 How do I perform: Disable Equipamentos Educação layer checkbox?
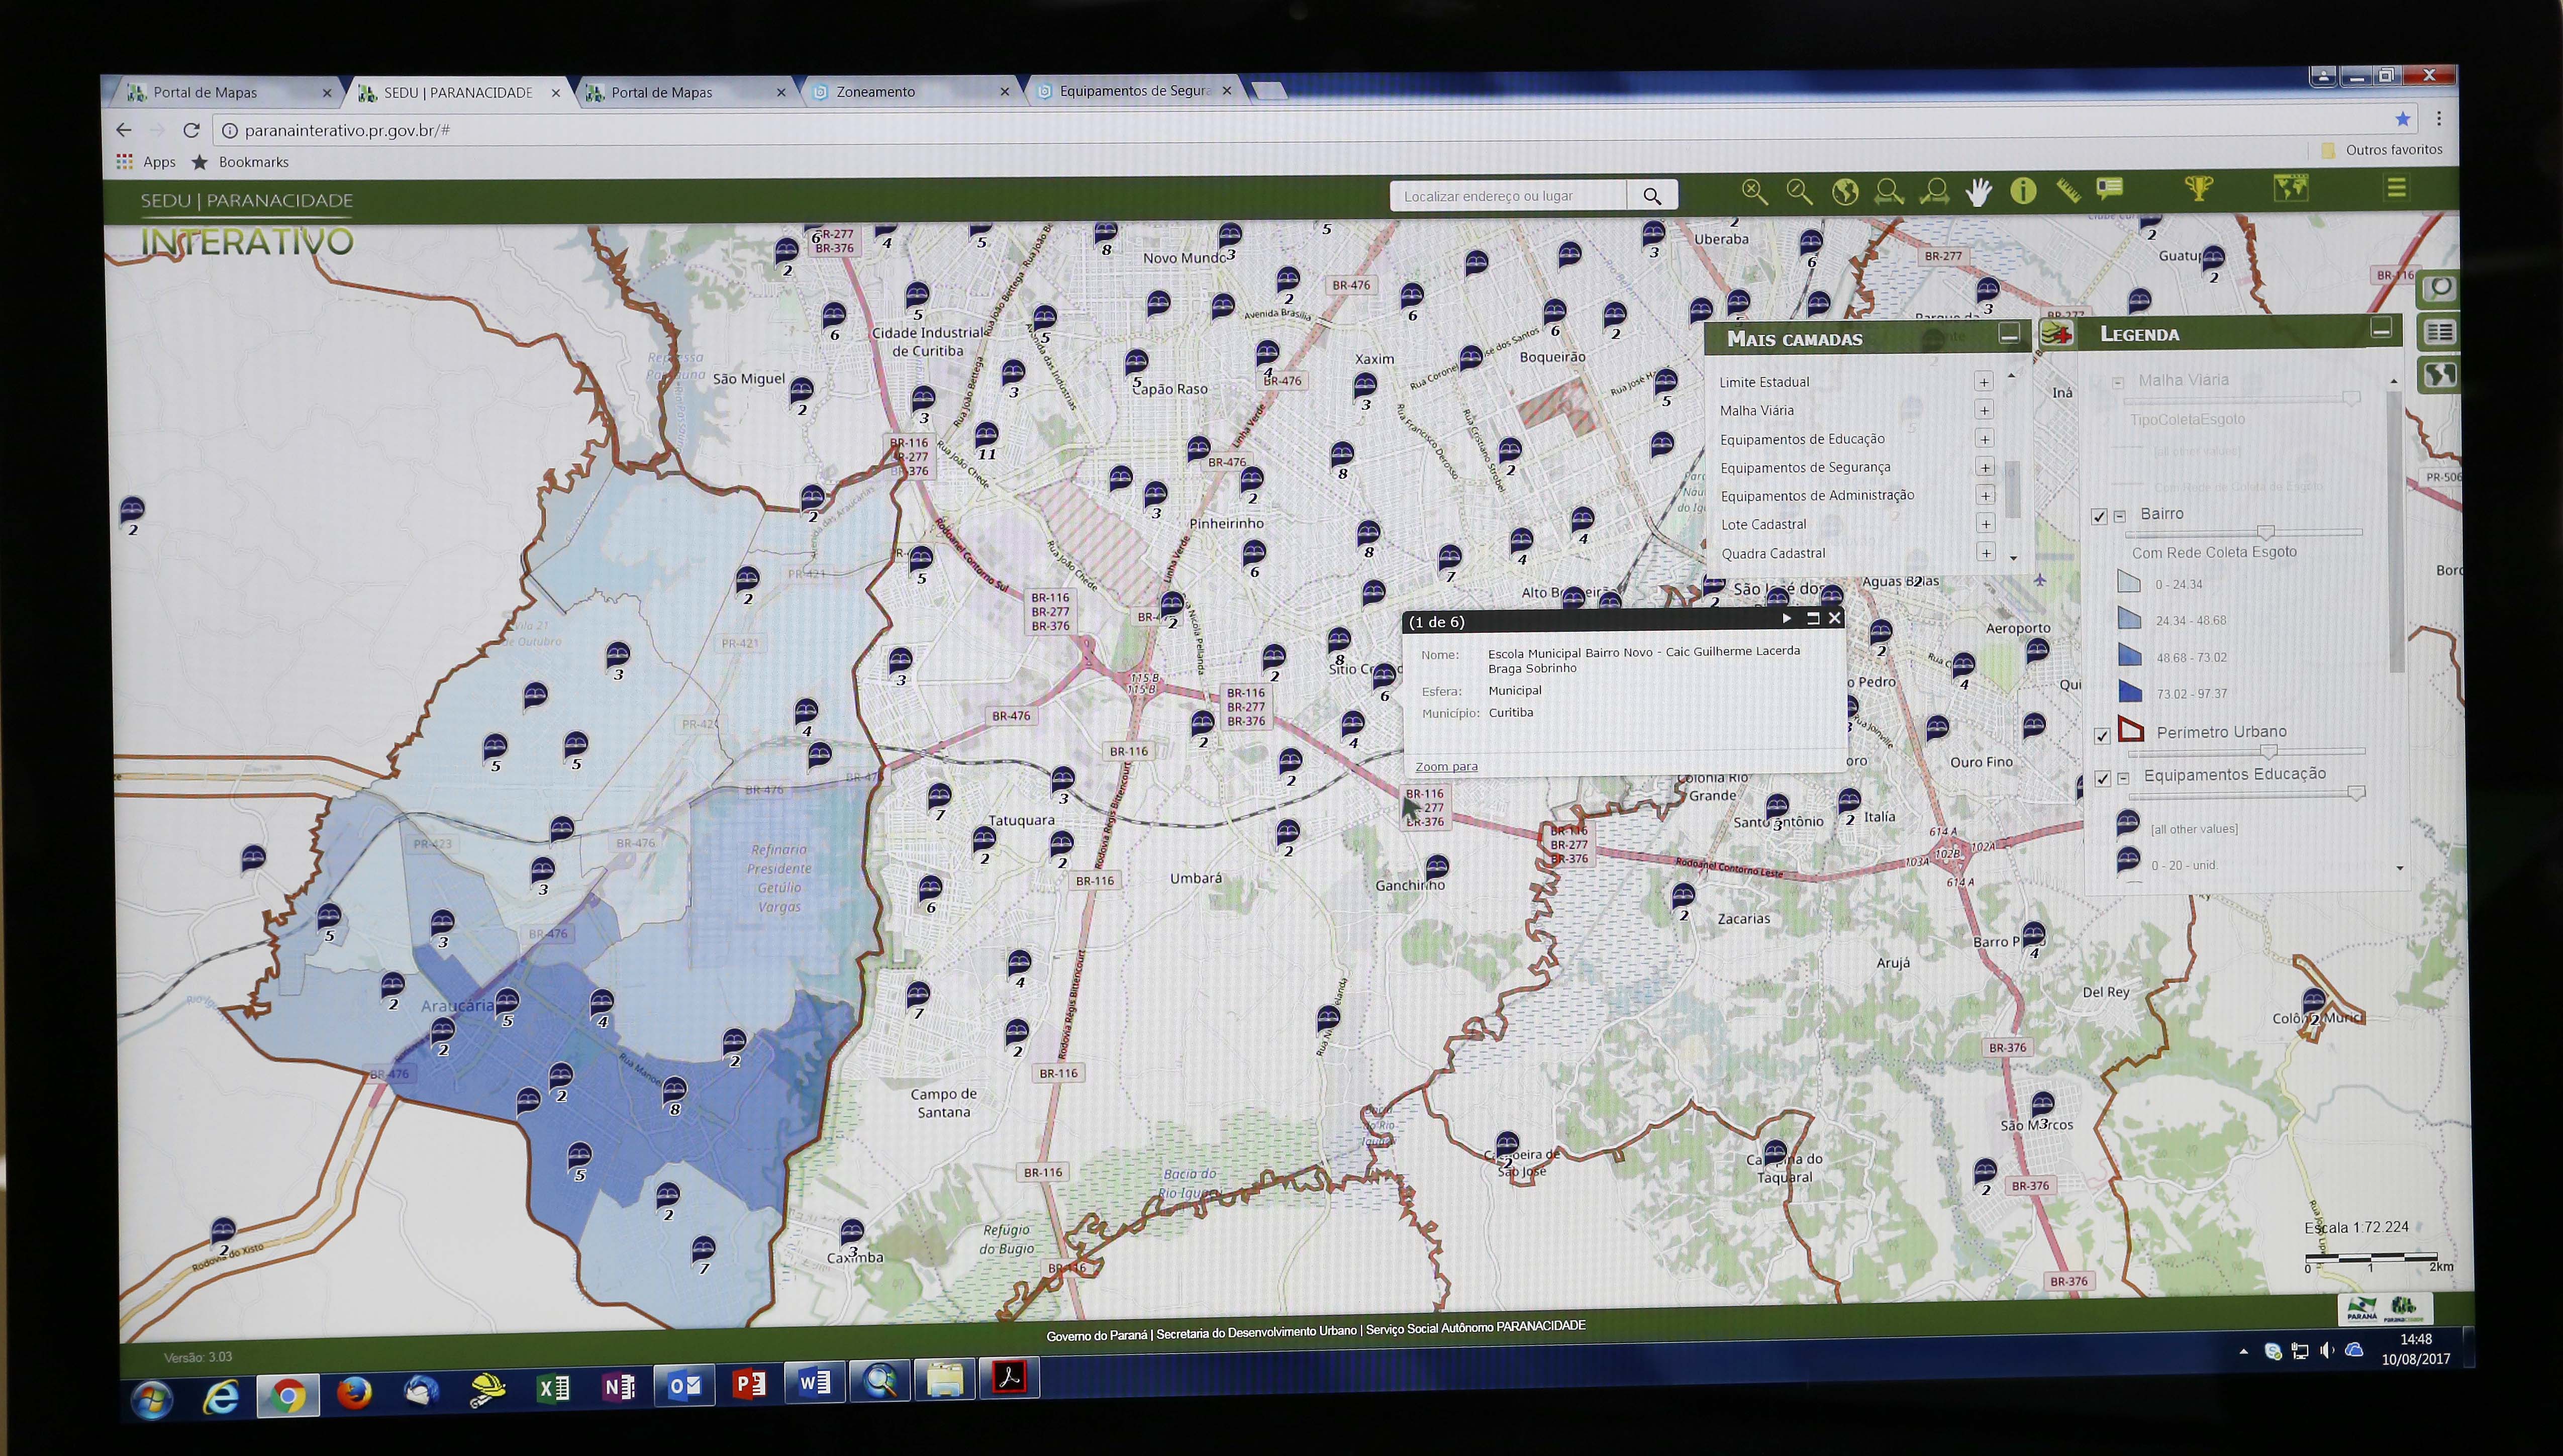click(2102, 778)
